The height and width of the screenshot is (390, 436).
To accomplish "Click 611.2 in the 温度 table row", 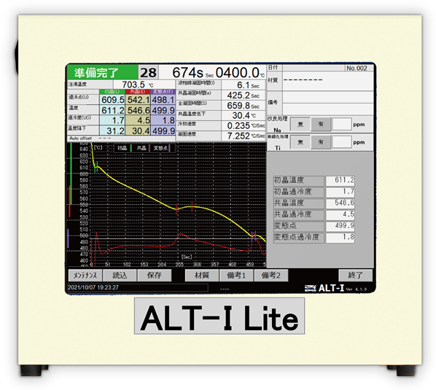I will [x=112, y=110].
